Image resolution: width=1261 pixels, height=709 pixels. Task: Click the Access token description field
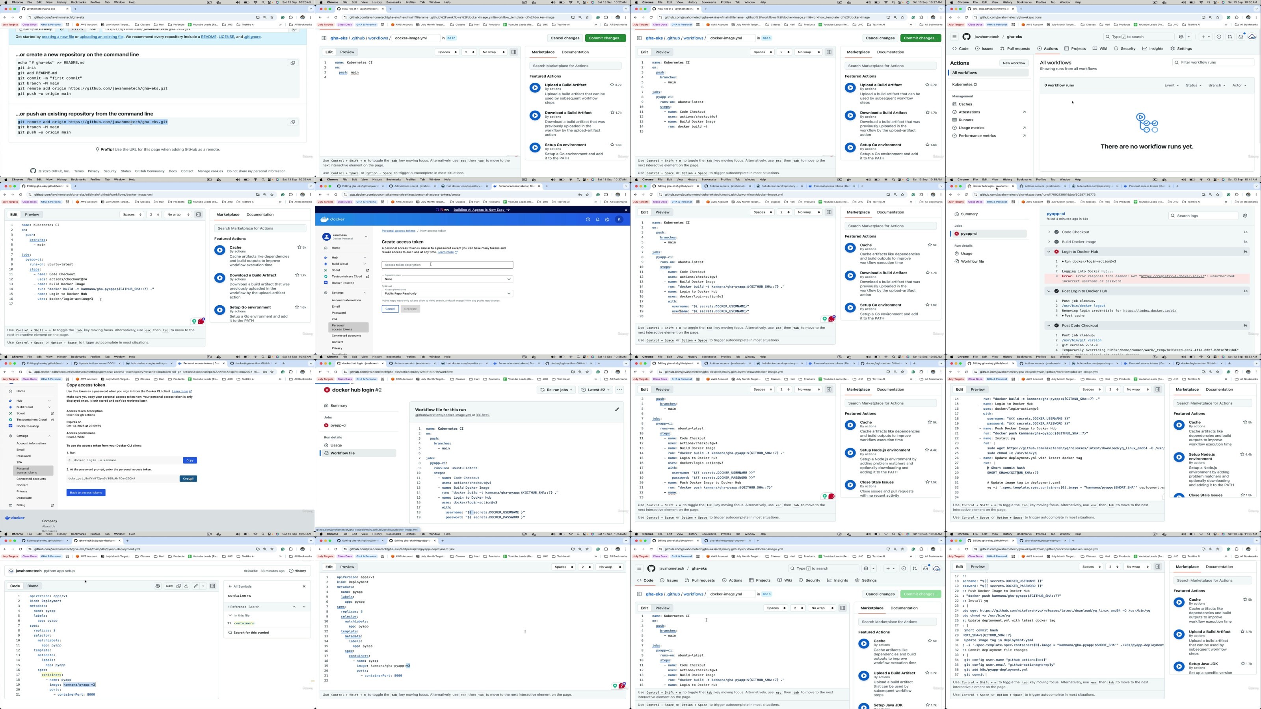[x=447, y=265]
